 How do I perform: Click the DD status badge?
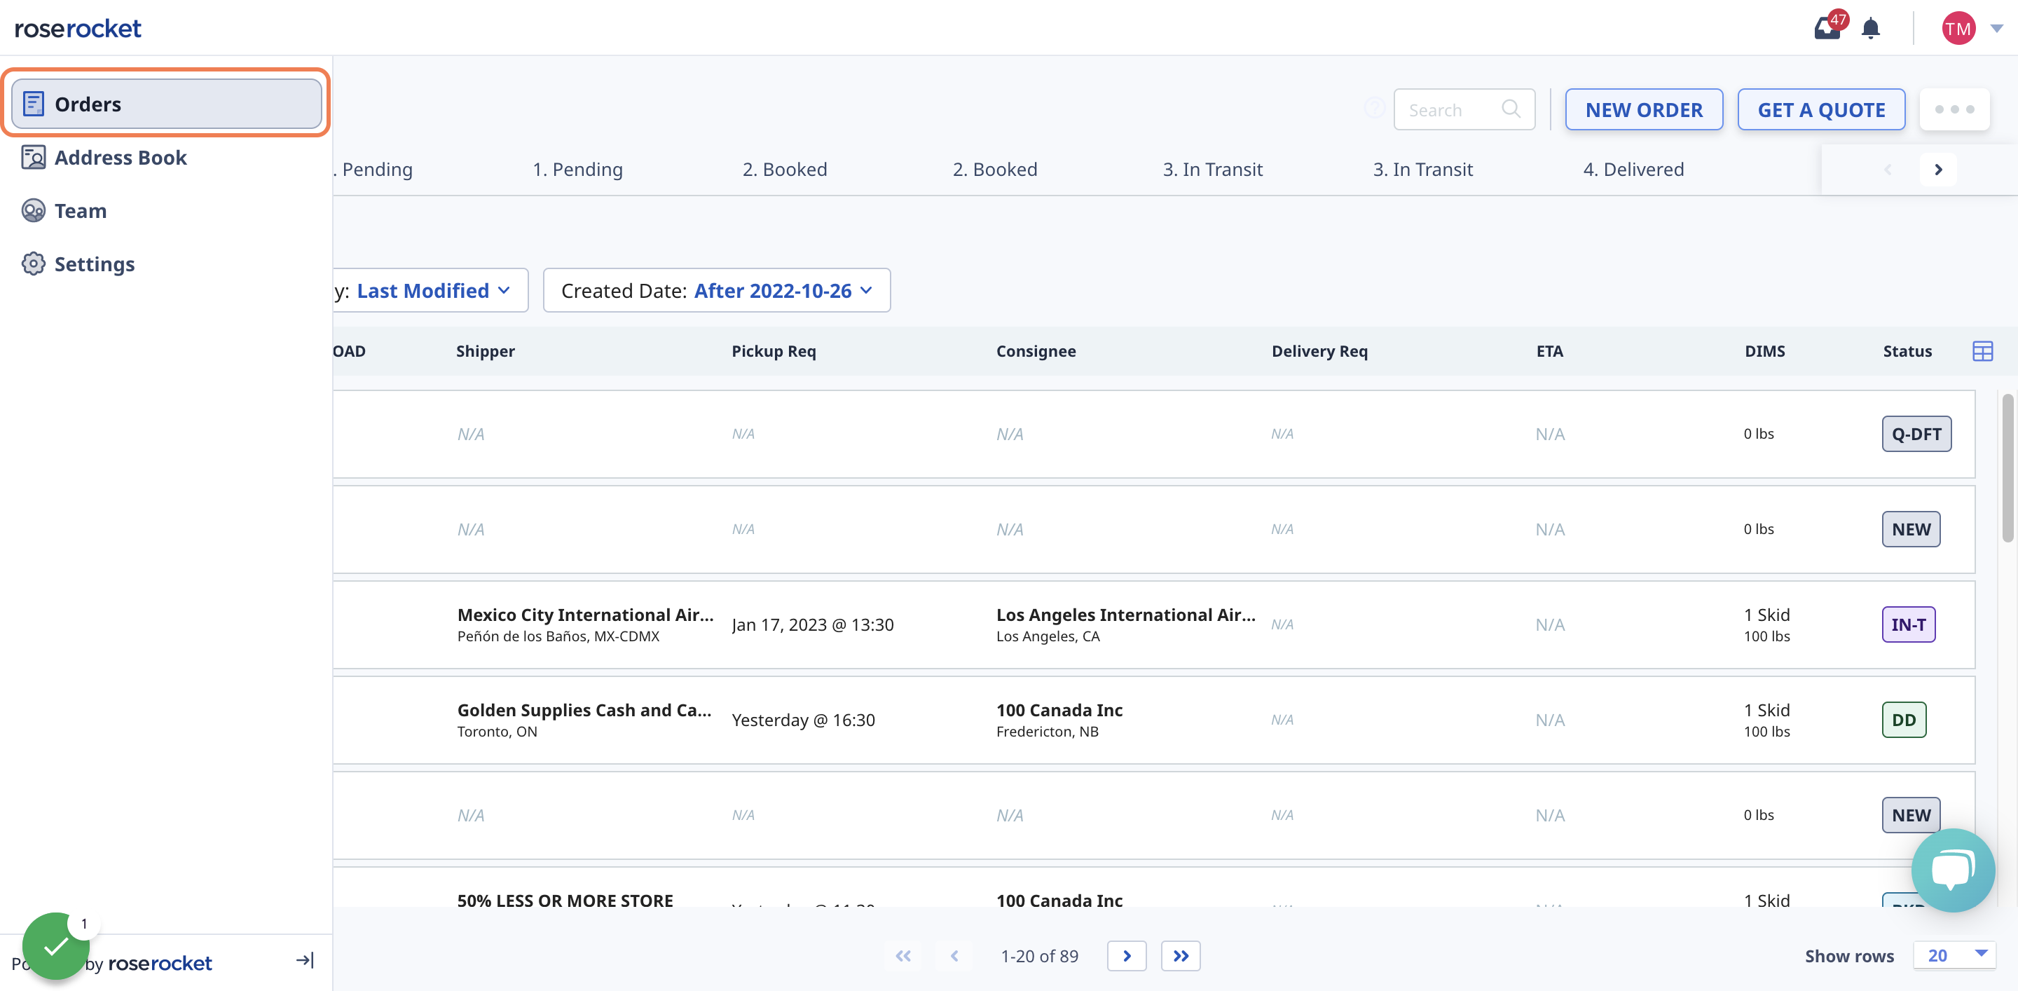tap(1904, 720)
